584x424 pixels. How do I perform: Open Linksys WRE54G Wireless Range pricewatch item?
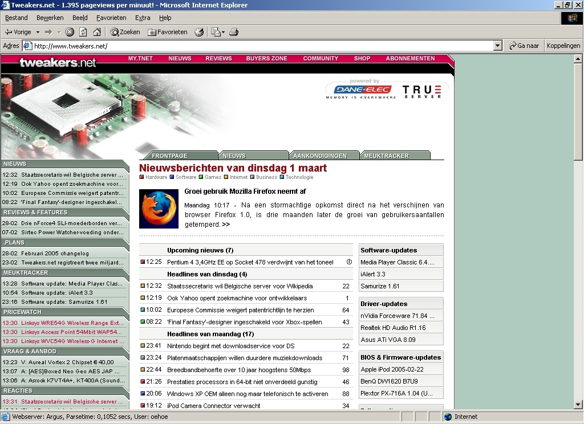click(72, 323)
